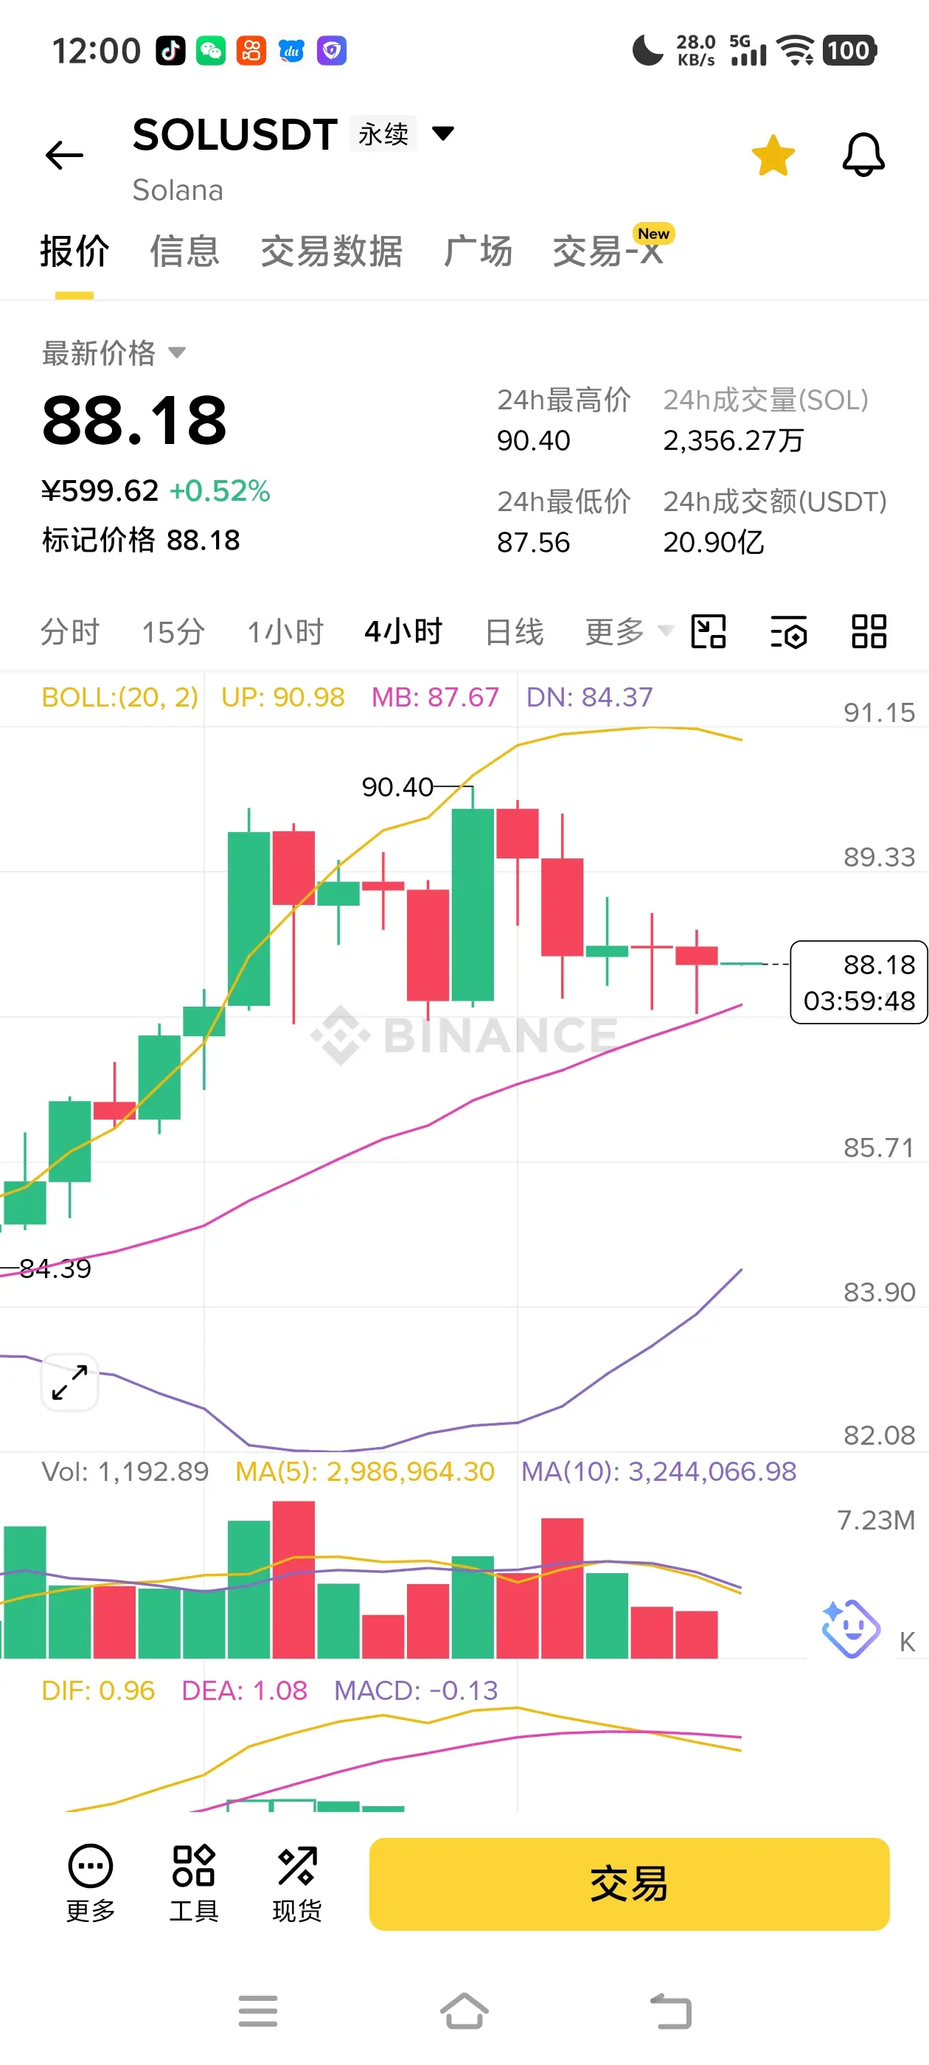This screenshot has height=2065, width=929.
Task: Select the 4小时 chart interval
Action: (x=403, y=632)
